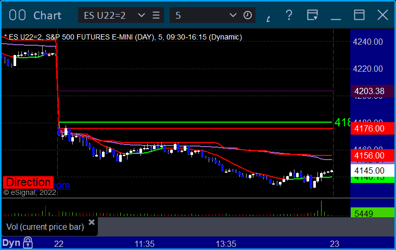396x250 pixels.
Task: Click the 4176.00 red price marker
Action: click(372, 128)
